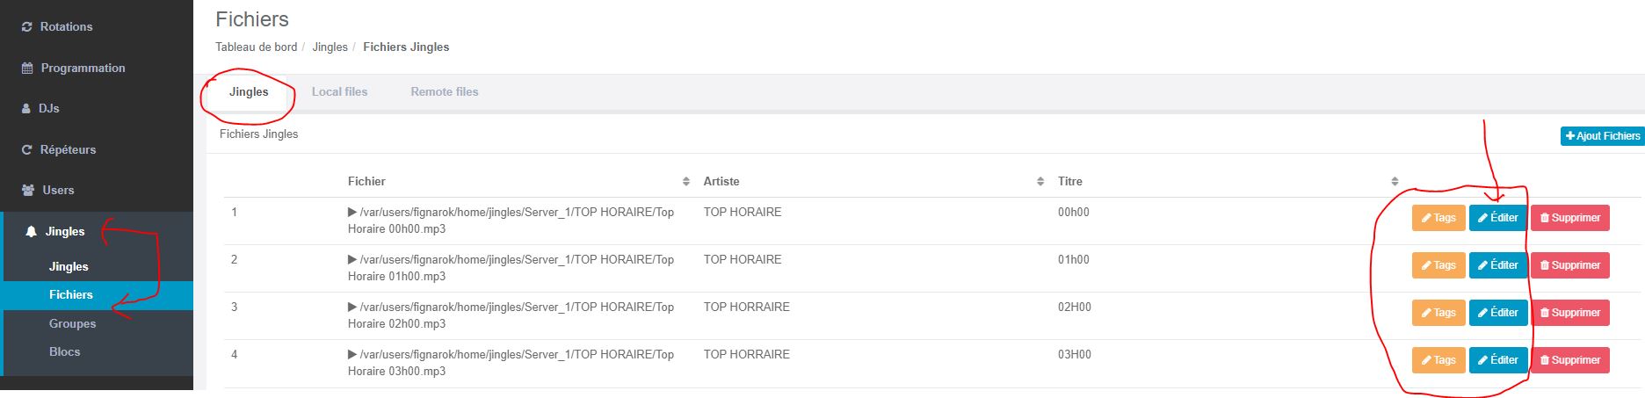
Task: Delete the 03H00 jingle file
Action: (x=1569, y=360)
